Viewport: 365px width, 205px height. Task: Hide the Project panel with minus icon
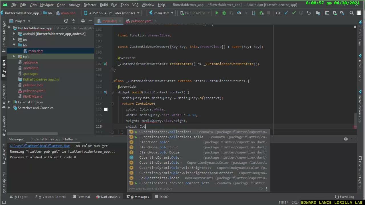tap(90, 21)
